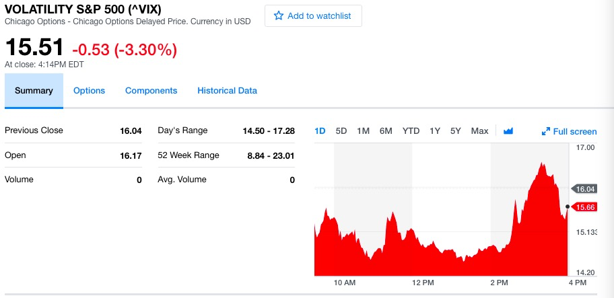Screen dimensions: 614x298
Task: Open the Summary tab
Action: click(x=34, y=91)
